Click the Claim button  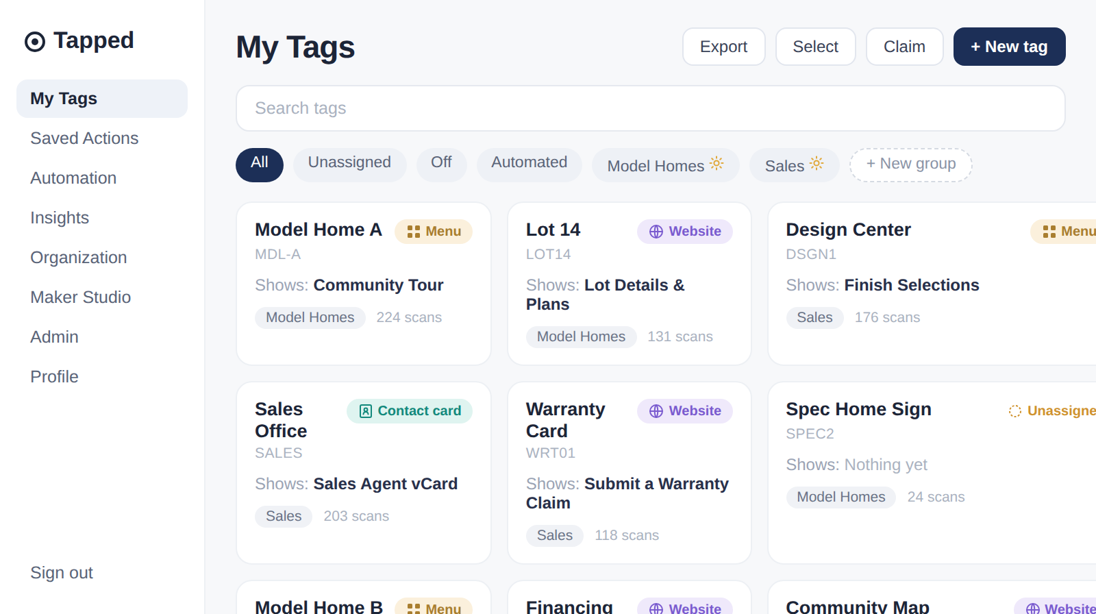tap(904, 47)
